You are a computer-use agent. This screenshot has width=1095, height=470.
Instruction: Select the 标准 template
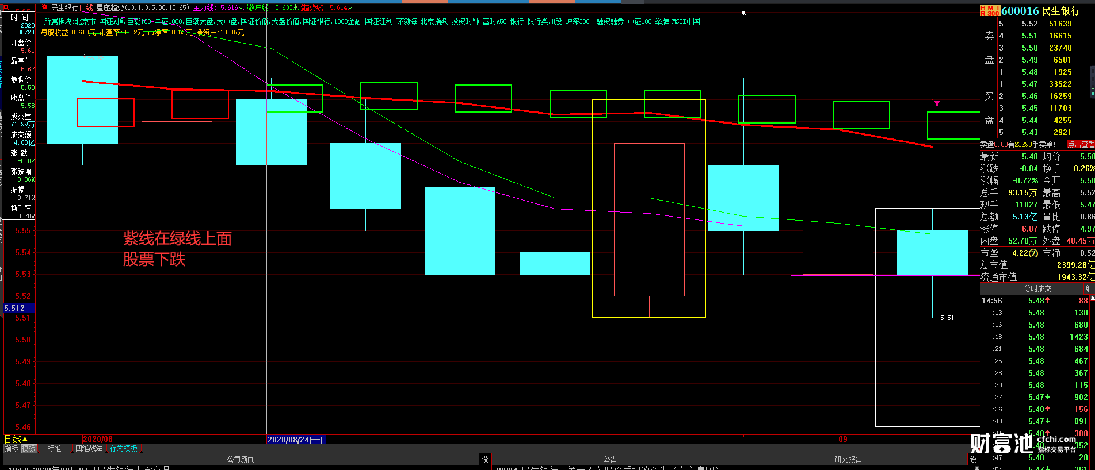[54, 449]
